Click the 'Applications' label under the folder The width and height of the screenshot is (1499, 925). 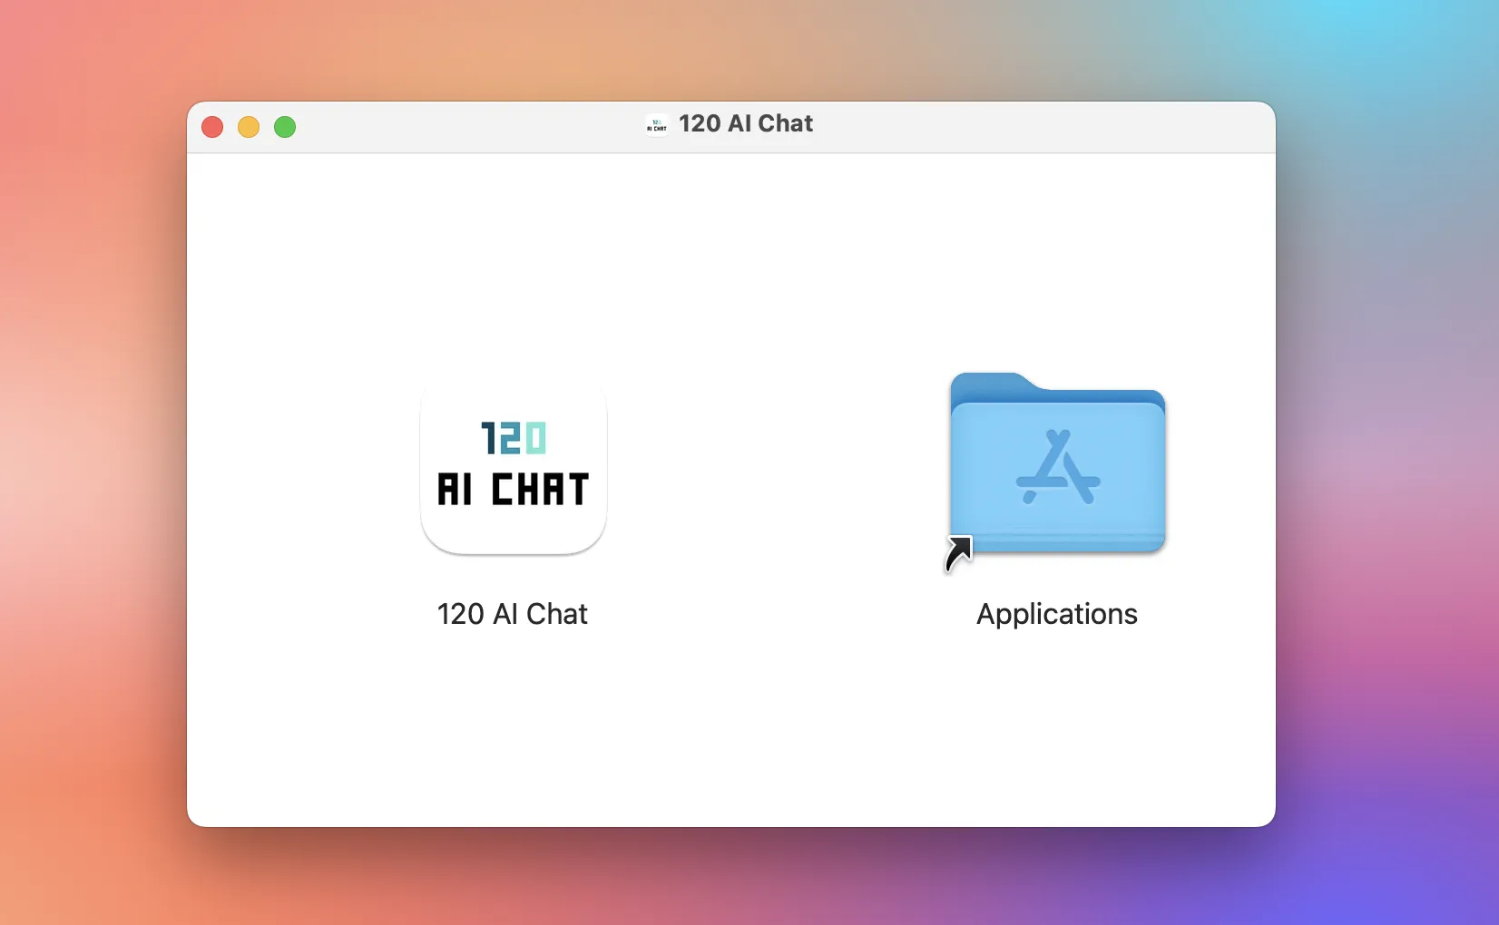[1057, 615]
